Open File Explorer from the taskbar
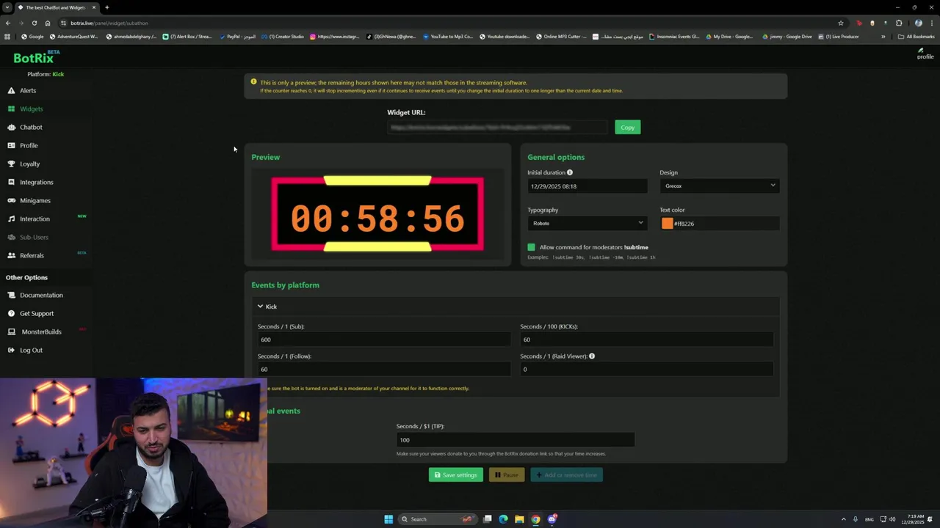Image resolution: width=940 pixels, height=528 pixels. point(519,519)
